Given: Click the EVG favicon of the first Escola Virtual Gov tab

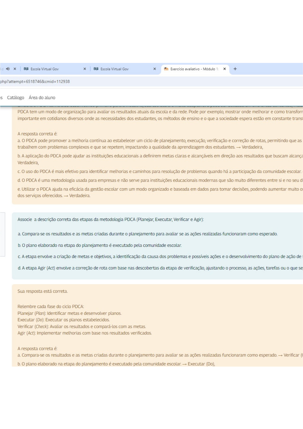Looking at the screenshot, I should point(26,69).
